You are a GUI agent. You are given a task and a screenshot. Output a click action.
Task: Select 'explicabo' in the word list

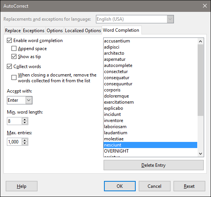point(150,108)
